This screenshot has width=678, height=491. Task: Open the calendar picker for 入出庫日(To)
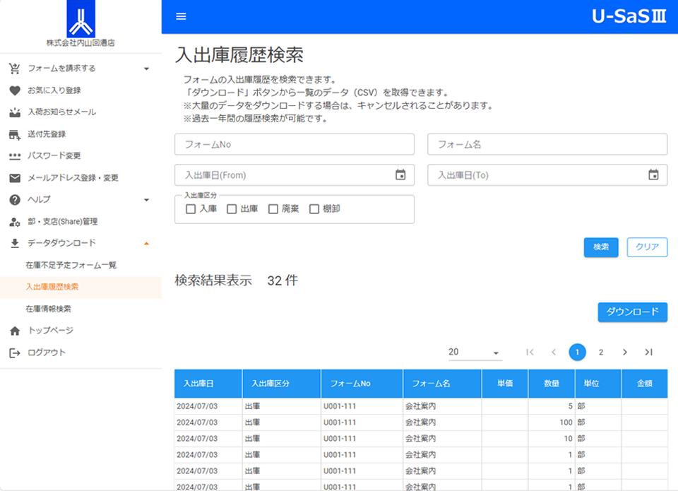coord(653,174)
